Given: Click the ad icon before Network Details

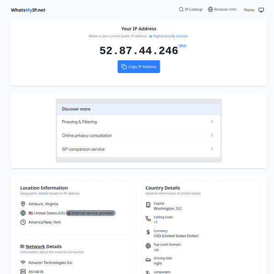Looking at the screenshot, I should point(22,247).
